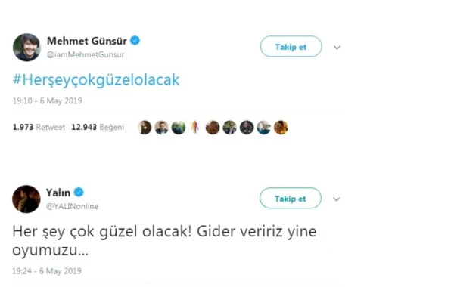454x287 pixels.
Task: Click the verified badge next to Mehmet Günsür
Action: coord(135,41)
